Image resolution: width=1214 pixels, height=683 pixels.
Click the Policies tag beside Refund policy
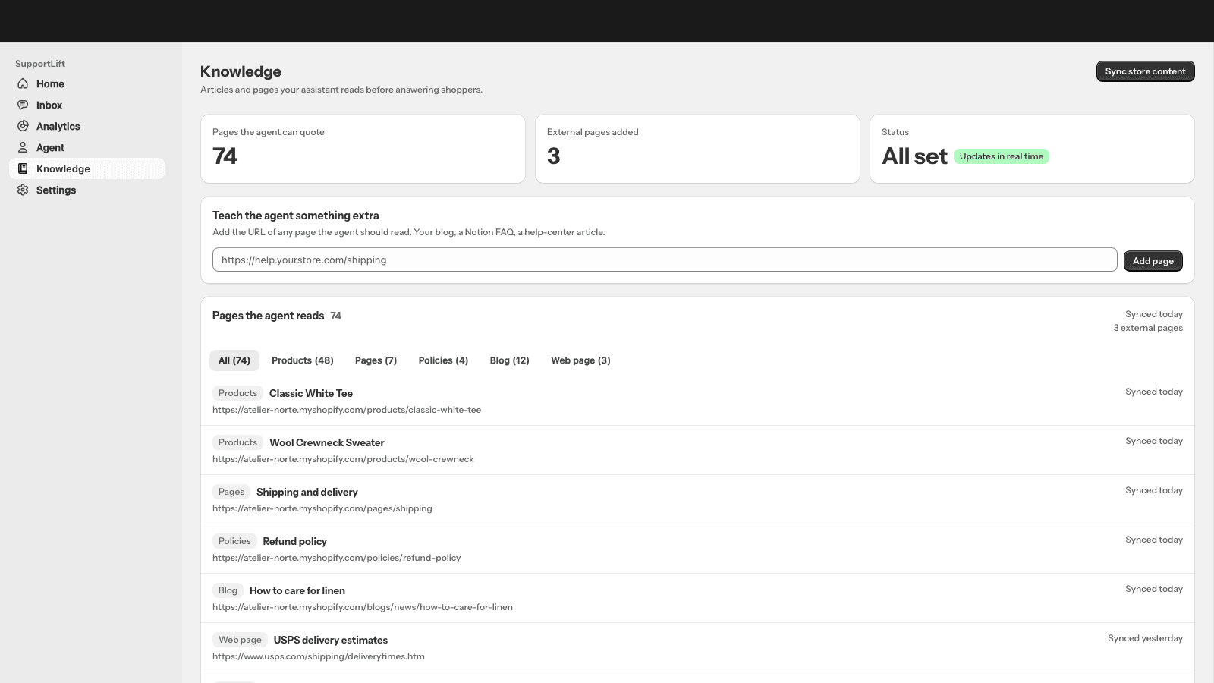pyautogui.click(x=234, y=541)
